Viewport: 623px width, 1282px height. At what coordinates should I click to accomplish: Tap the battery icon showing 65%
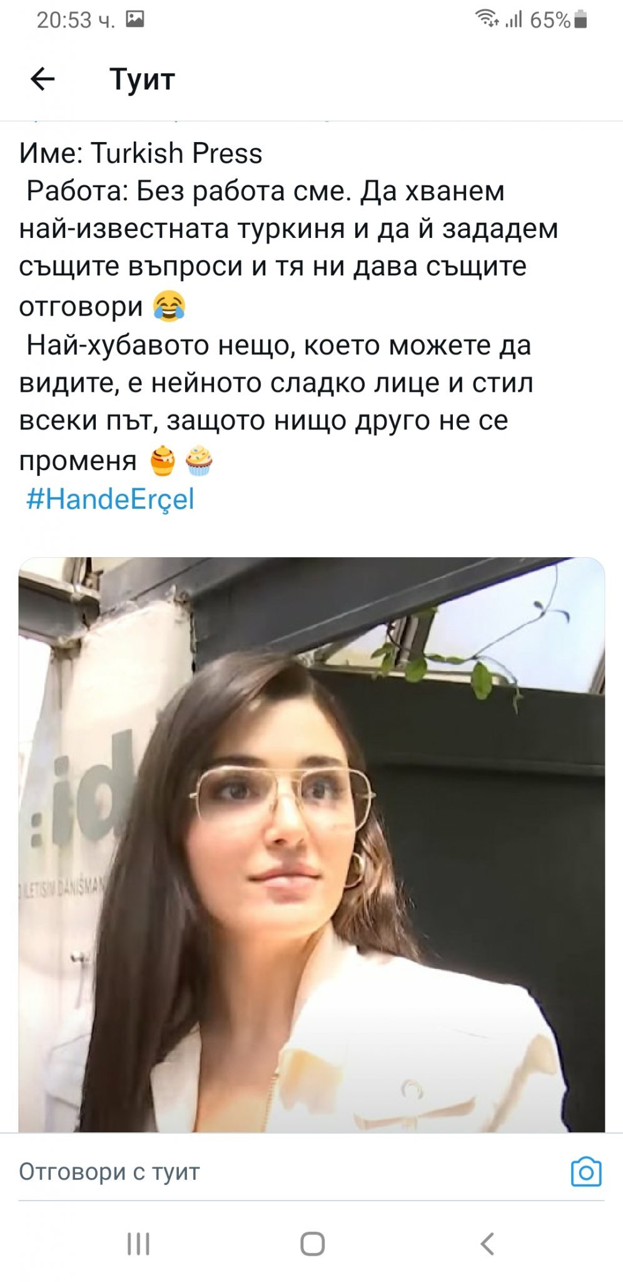pyautogui.click(x=580, y=19)
